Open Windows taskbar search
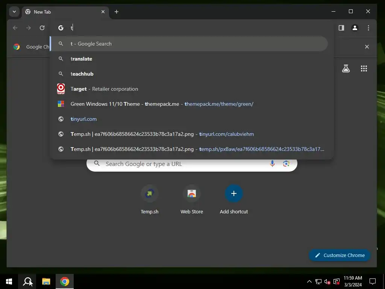The image size is (385, 289). coord(27,281)
